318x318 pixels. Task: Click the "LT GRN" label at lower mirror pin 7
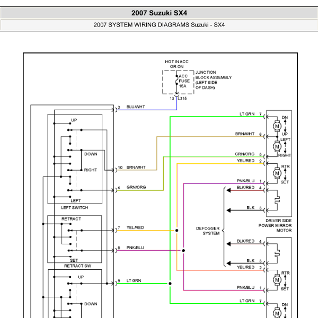coord(247,301)
